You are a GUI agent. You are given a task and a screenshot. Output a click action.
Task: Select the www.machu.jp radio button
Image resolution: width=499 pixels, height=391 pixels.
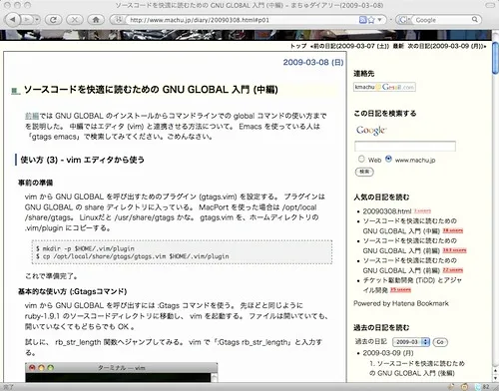tap(388, 159)
